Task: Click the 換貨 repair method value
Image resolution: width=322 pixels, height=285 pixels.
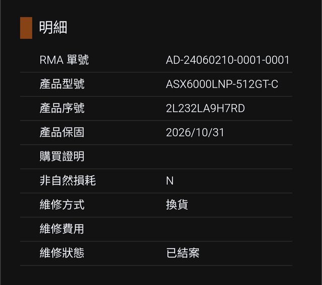Action: (x=177, y=205)
